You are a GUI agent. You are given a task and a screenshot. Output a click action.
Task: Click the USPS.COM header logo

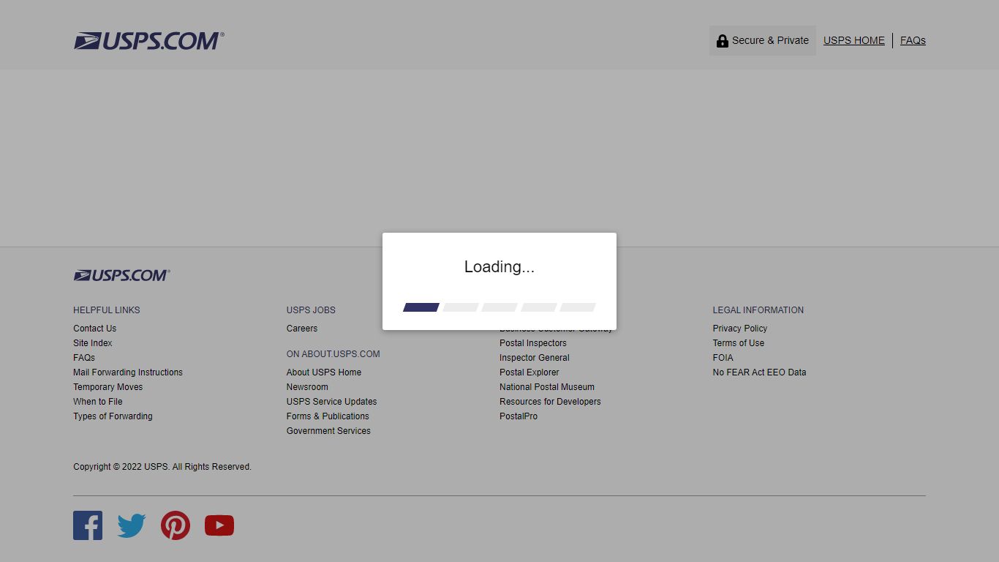click(149, 41)
